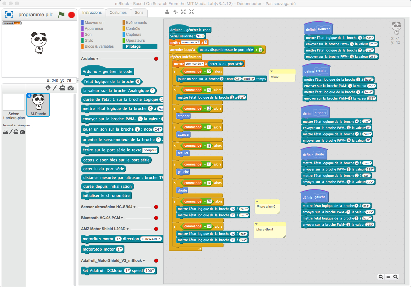This screenshot has height=287, width=411.
Task: Select the shrink sprite tool
Action: tap(192, 12)
